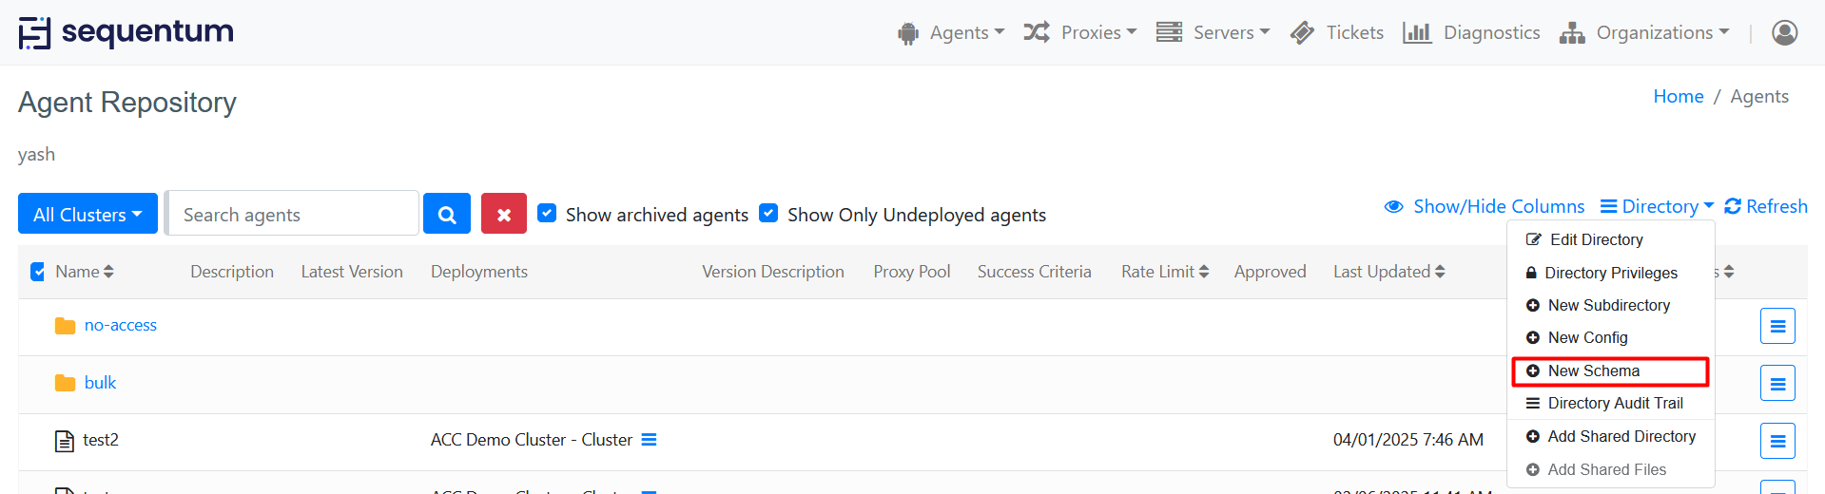Click the Refresh link

pos(1766,206)
